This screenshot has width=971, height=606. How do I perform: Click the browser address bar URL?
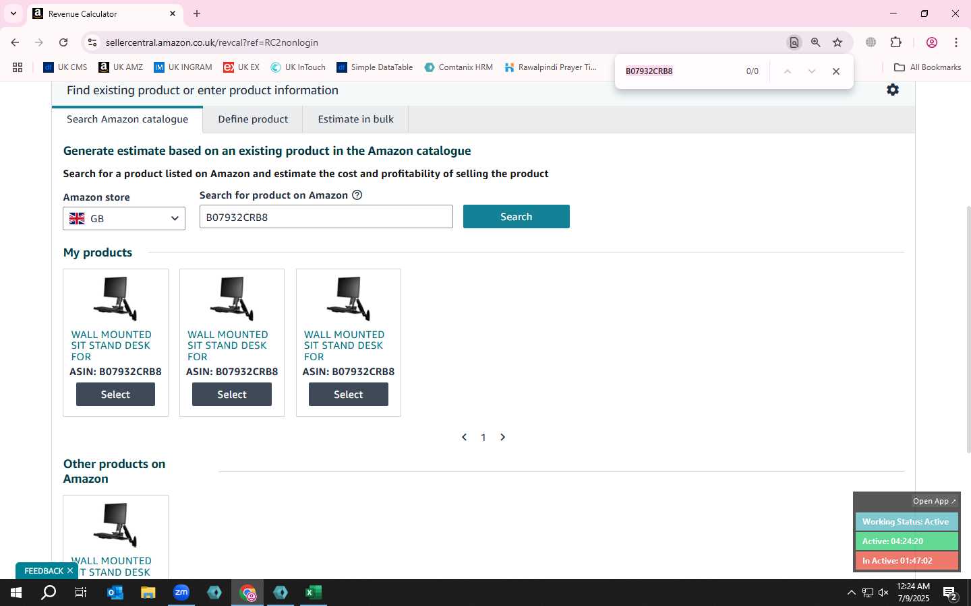(x=212, y=42)
